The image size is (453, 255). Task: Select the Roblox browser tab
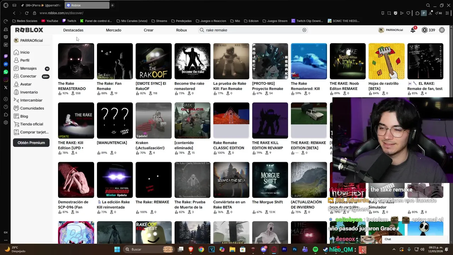[x=87, y=5]
